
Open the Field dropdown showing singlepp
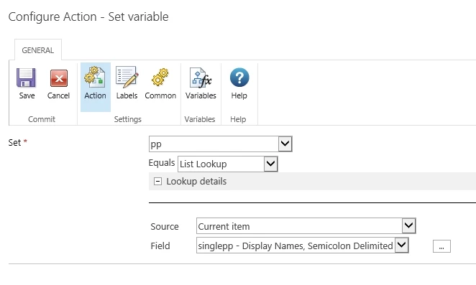tap(303, 246)
